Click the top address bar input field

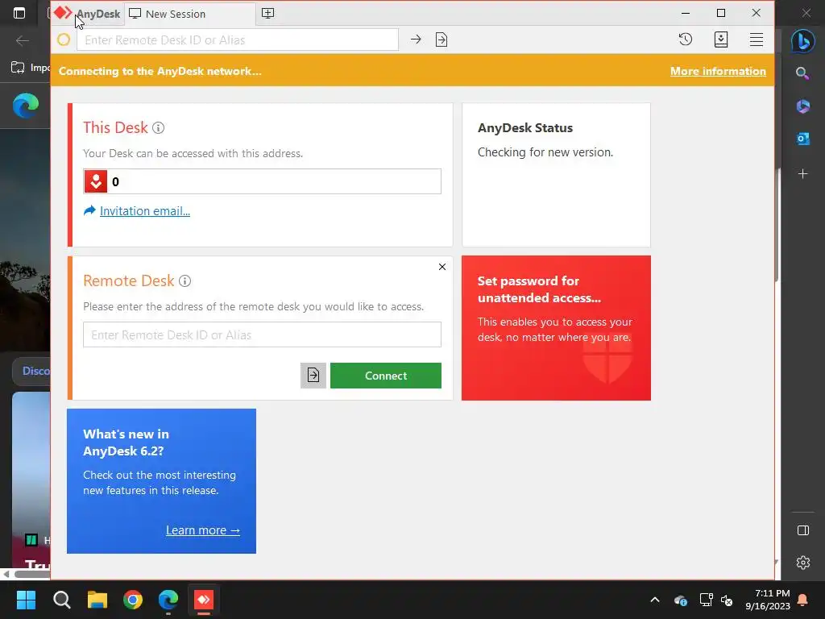[238, 40]
